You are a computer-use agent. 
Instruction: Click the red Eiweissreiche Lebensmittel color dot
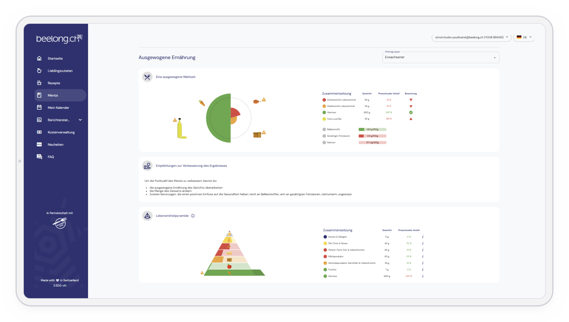click(324, 100)
